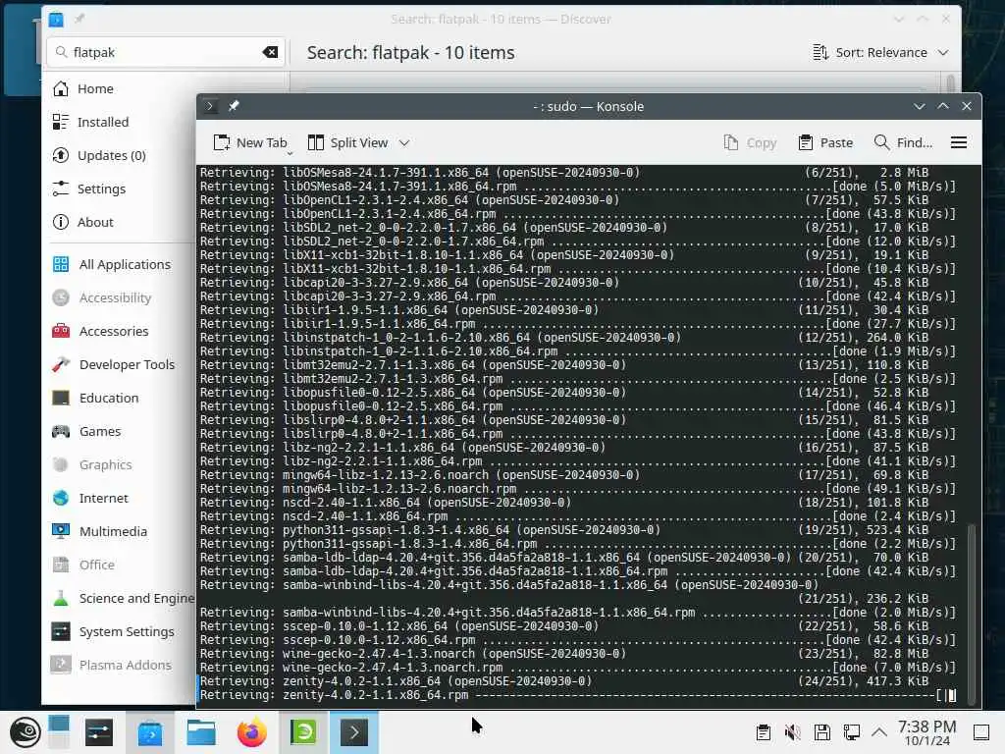Open virtual desktop pager in taskbar
The width and height of the screenshot is (1005, 754).
tap(59, 732)
